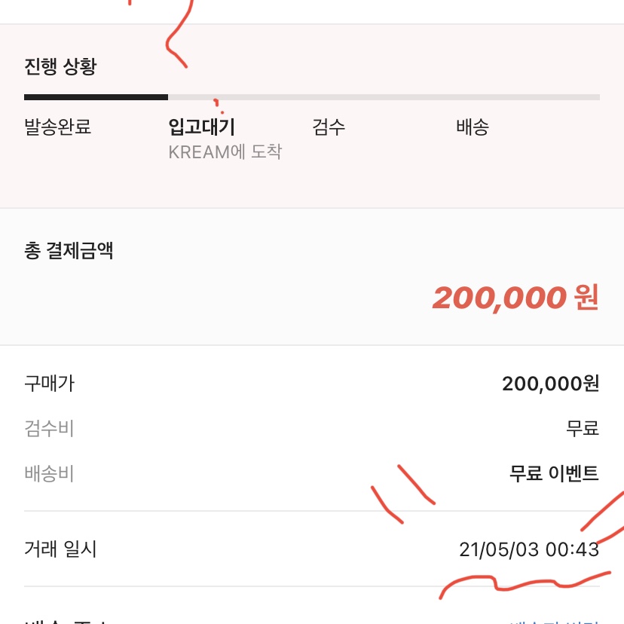Click the gray unfilled progress bar section
The image size is (624, 624).
point(384,97)
